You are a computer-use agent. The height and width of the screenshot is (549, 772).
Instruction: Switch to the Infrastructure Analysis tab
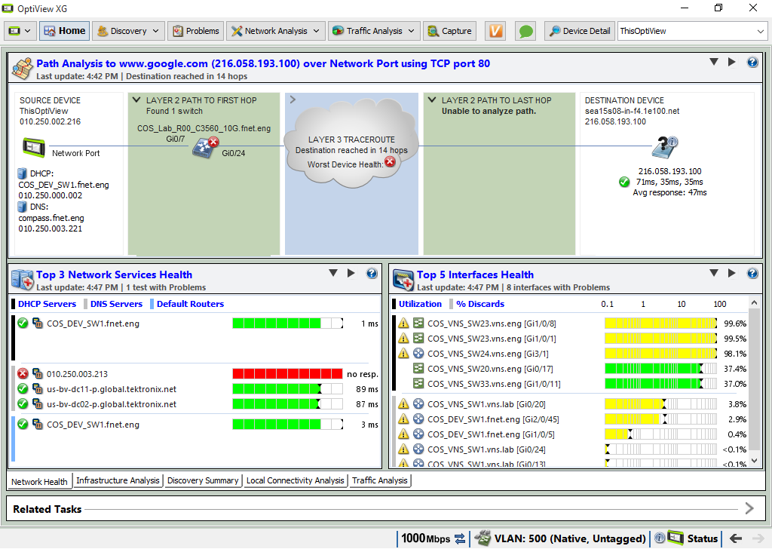tap(118, 480)
